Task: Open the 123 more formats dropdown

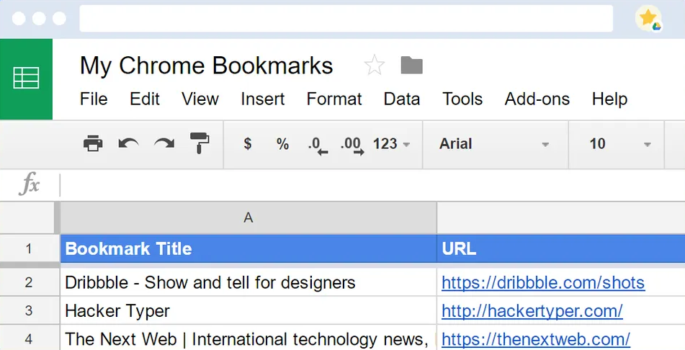Action: coord(391,144)
